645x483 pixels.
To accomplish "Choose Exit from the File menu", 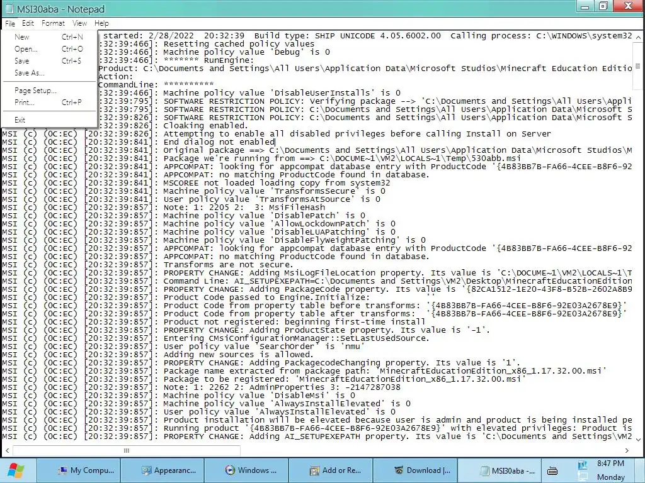I will pyautogui.click(x=49, y=120).
